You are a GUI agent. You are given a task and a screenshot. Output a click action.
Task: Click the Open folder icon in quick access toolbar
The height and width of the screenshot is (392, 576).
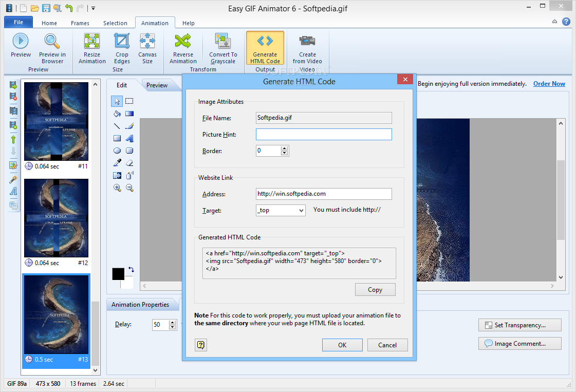pyautogui.click(x=35, y=8)
